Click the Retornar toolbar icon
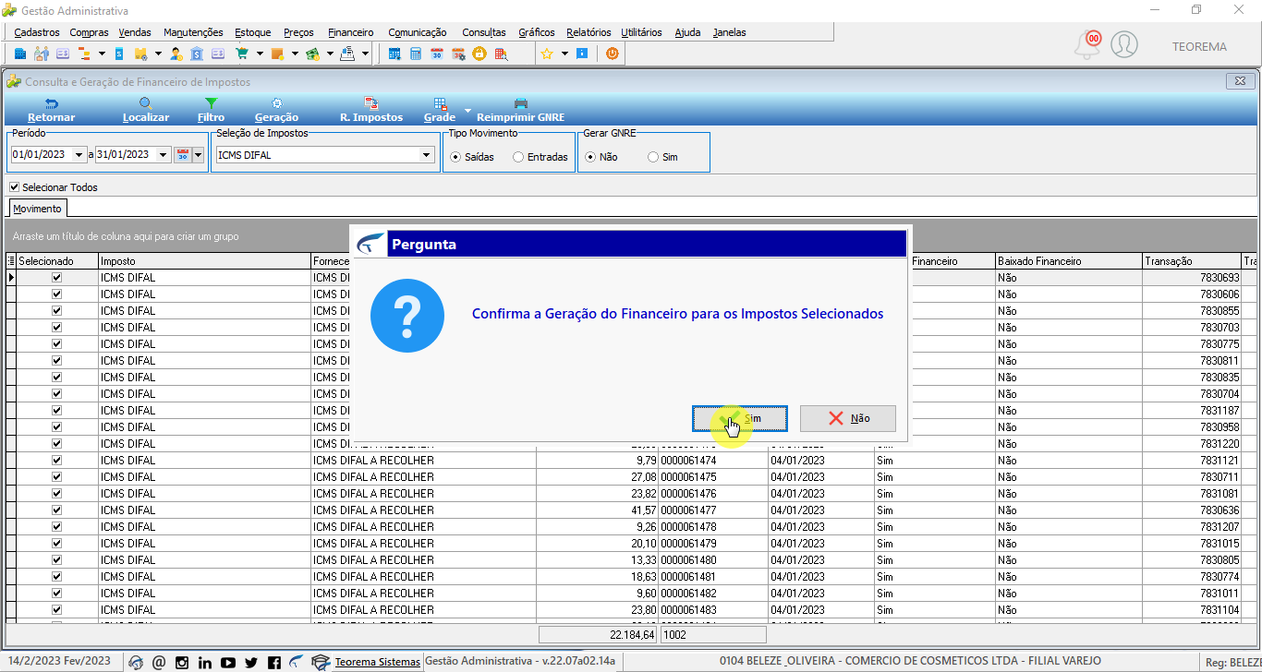 point(51,103)
